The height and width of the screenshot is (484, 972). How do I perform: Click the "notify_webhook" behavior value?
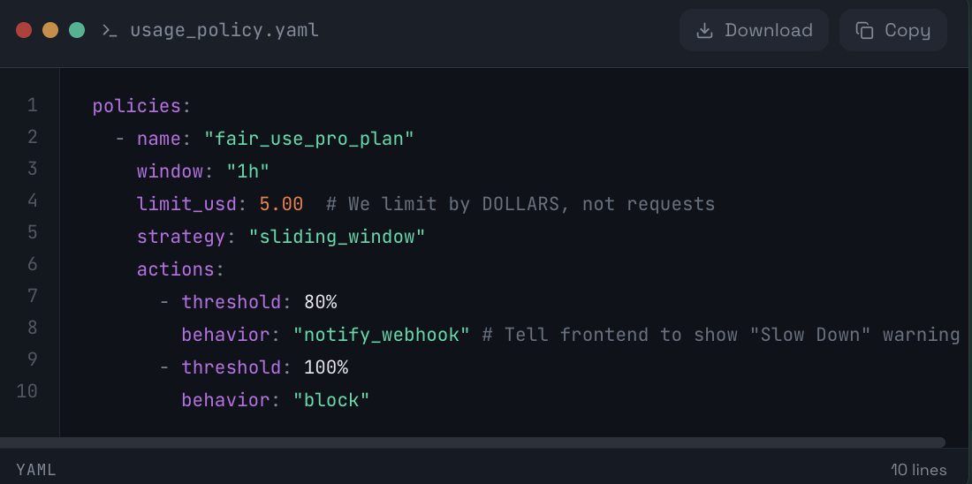(x=382, y=335)
